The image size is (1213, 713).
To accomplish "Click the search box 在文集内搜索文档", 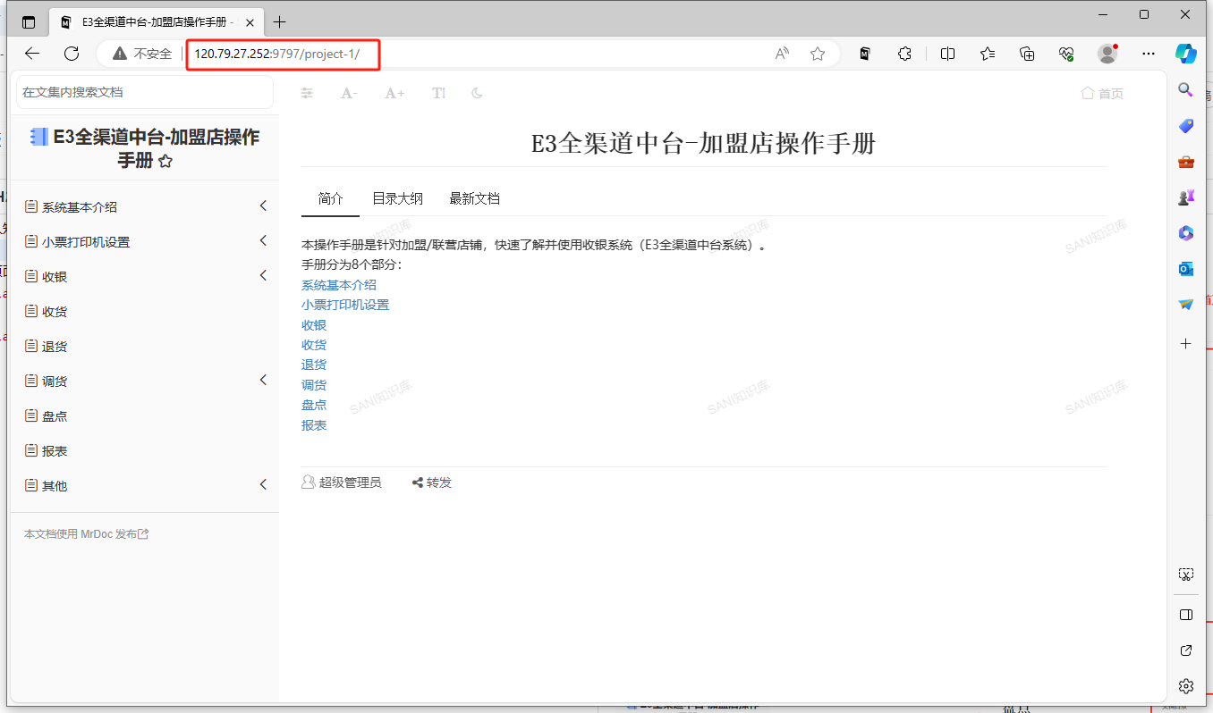I will [145, 92].
